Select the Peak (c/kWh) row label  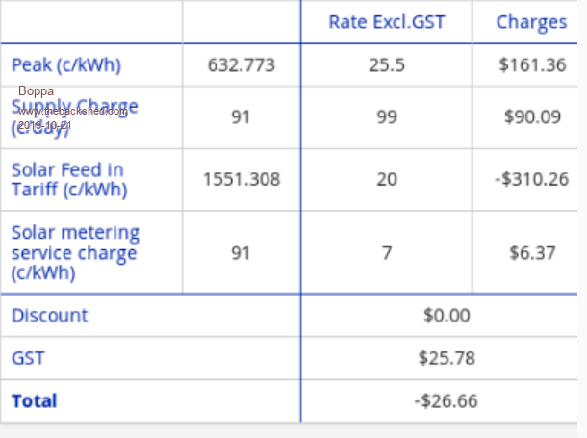pos(66,65)
